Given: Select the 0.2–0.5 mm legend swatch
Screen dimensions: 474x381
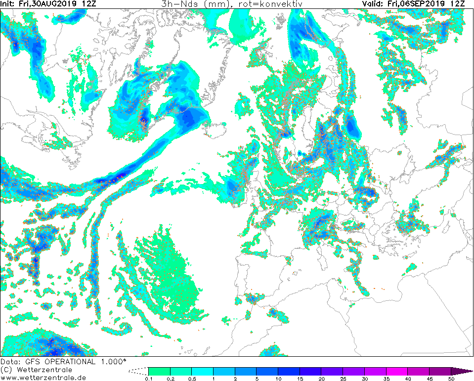Looking at the screenshot, I should [x=181, y=371].
